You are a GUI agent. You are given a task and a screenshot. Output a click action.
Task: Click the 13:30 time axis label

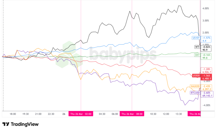click(179, 114)
